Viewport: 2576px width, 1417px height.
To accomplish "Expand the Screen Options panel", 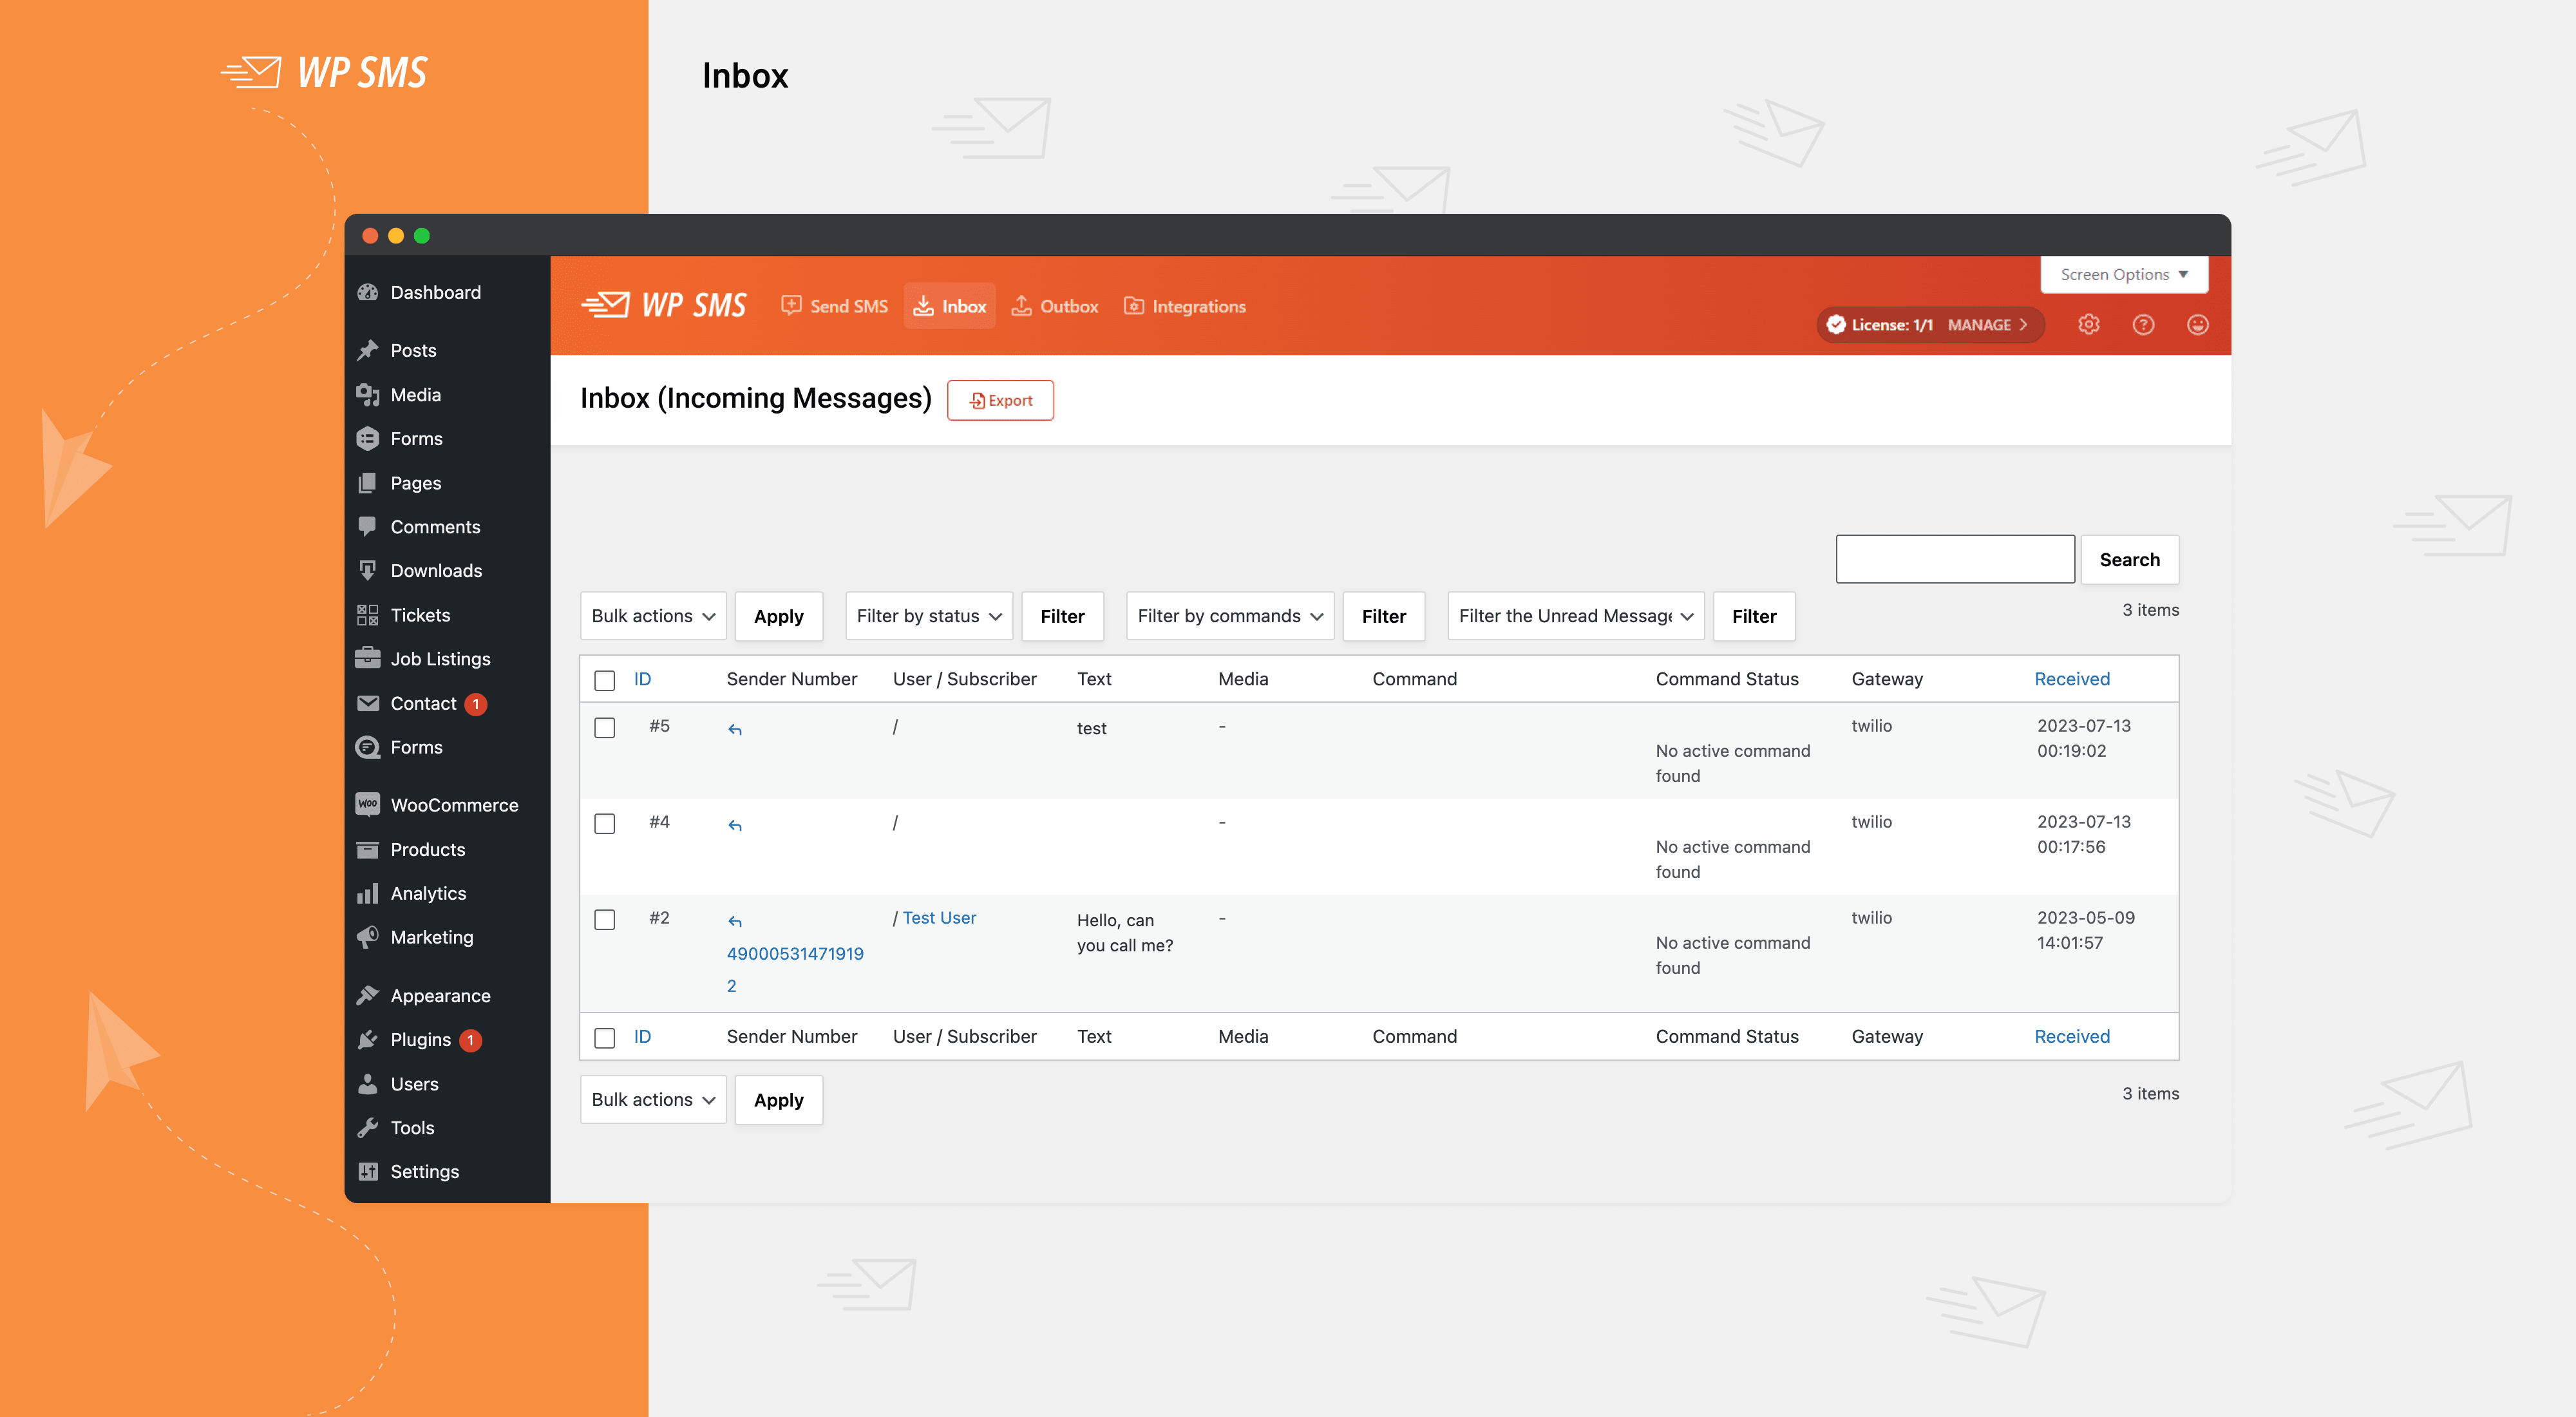I will pyautogui.click(x=2123, y=274).
